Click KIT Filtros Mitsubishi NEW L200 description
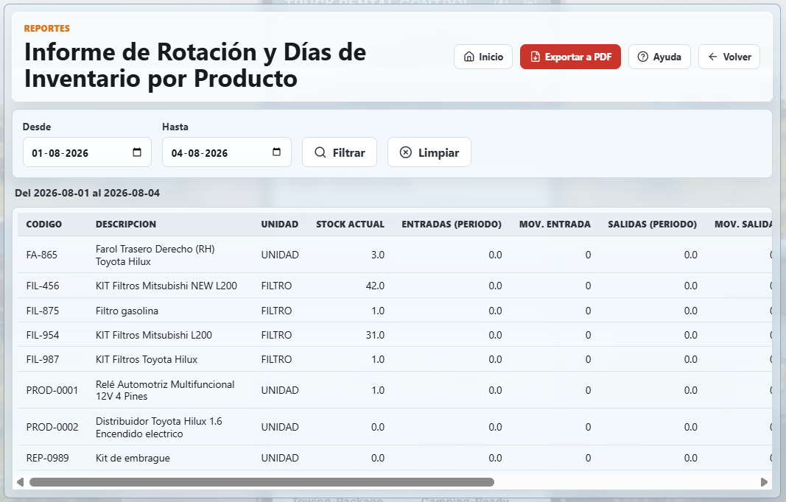 (x=166, y=286)
